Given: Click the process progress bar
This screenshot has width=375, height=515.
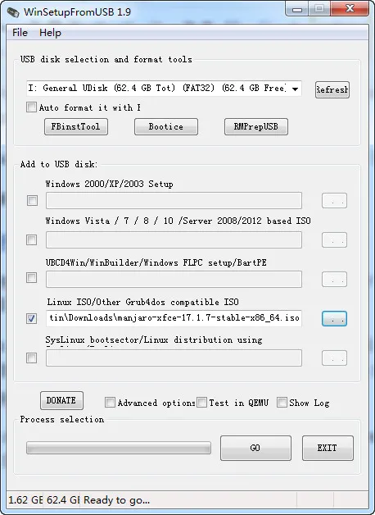Looking at the screenshot, I should 119,448.
